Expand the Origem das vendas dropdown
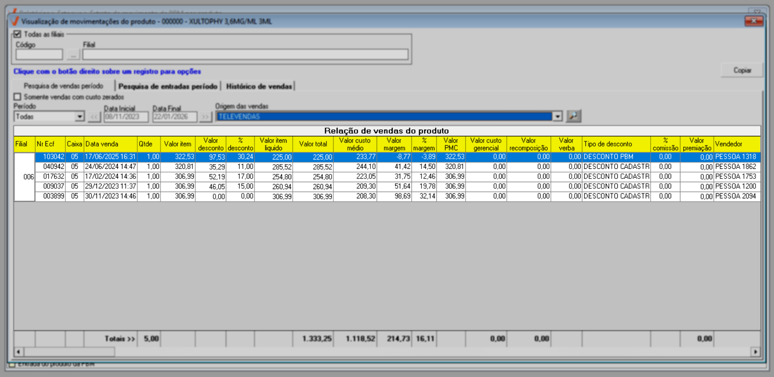Viewport: 774px width, 377px height. click(557, 117)
